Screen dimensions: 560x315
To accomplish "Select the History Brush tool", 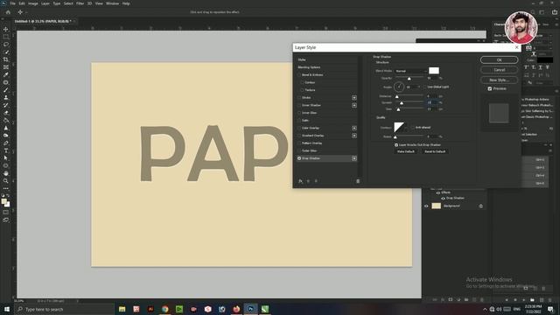I will (x=6, y=105).
